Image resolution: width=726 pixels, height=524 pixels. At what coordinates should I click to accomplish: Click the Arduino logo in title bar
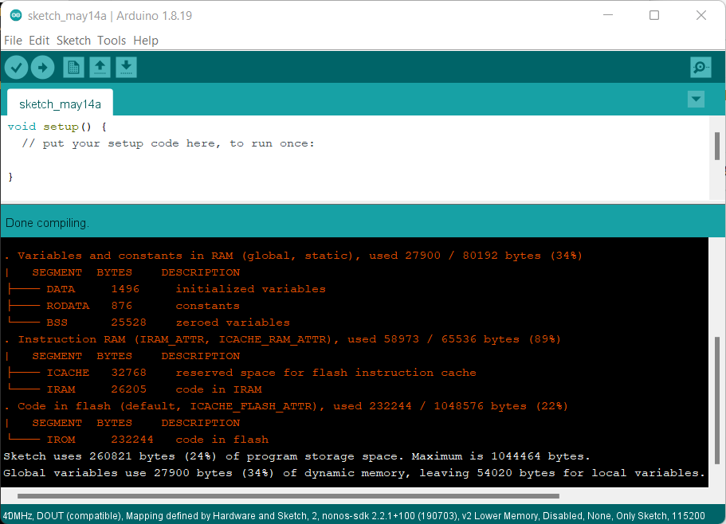pos(16,15)
